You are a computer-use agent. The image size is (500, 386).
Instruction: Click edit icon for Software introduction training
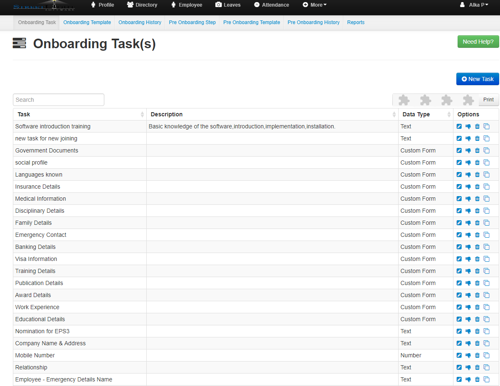pyautogui.click(x=459, y=127)
